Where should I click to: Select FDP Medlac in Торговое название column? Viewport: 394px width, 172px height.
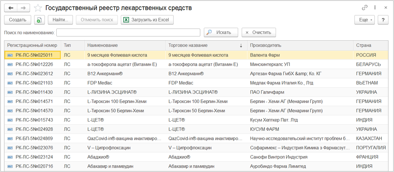tap(181, 83)
